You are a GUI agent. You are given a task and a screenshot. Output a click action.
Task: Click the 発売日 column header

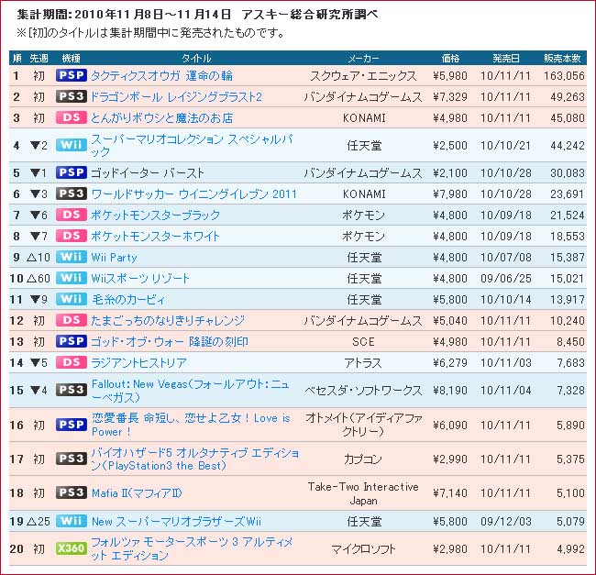[x=506, y=58]
